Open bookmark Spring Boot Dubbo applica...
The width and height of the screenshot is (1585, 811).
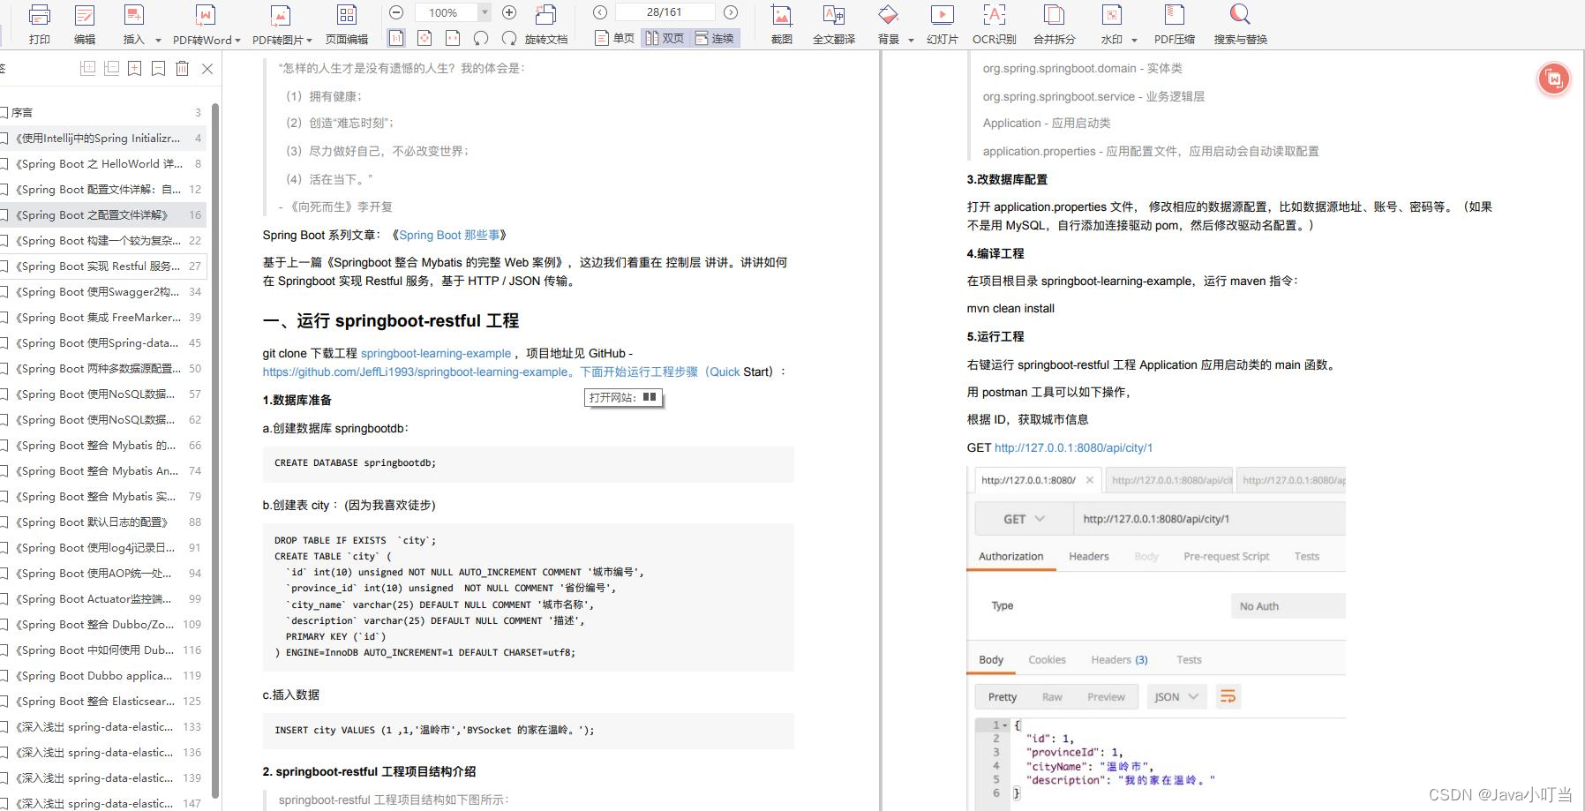[x=103, y=676]
